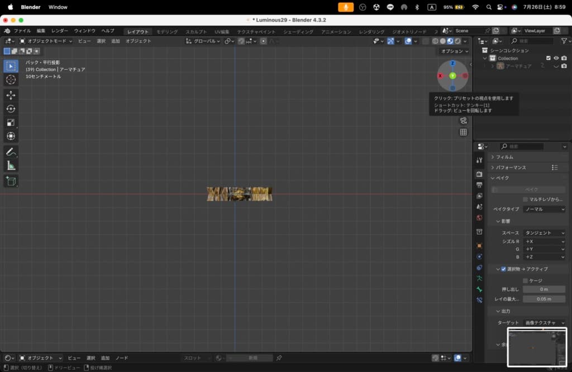572x372 pixels.
Task: Select the Scale tool
Action: coord(11,122)
